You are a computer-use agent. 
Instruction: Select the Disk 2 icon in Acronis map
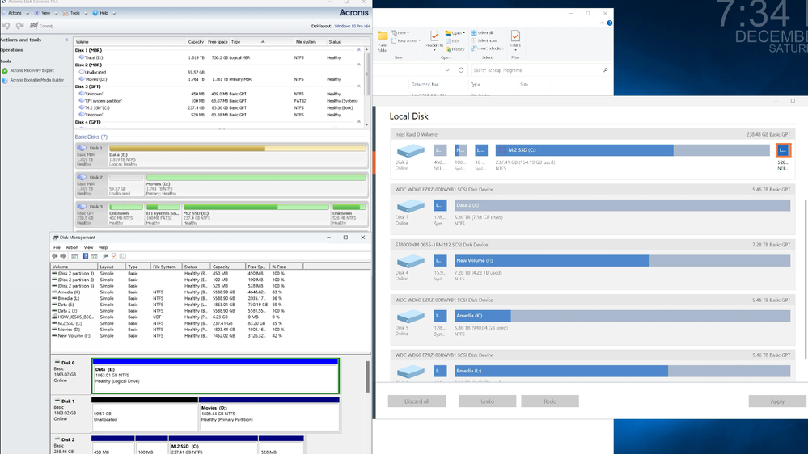[x=82, y=177]
